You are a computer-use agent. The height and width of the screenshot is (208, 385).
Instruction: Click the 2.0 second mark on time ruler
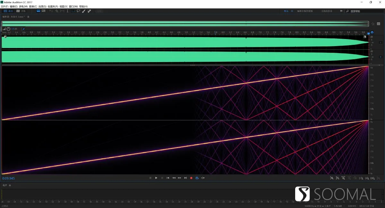[75, 32]
